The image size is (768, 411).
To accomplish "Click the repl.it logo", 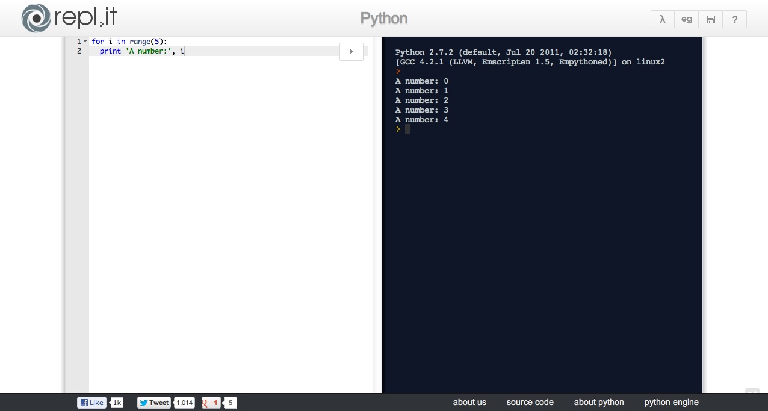I will 69,17.
